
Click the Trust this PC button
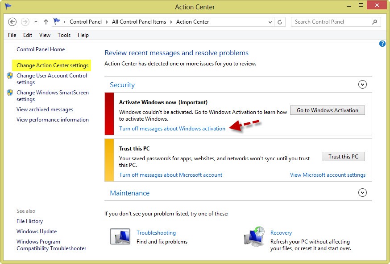click(x=343, y=157)
